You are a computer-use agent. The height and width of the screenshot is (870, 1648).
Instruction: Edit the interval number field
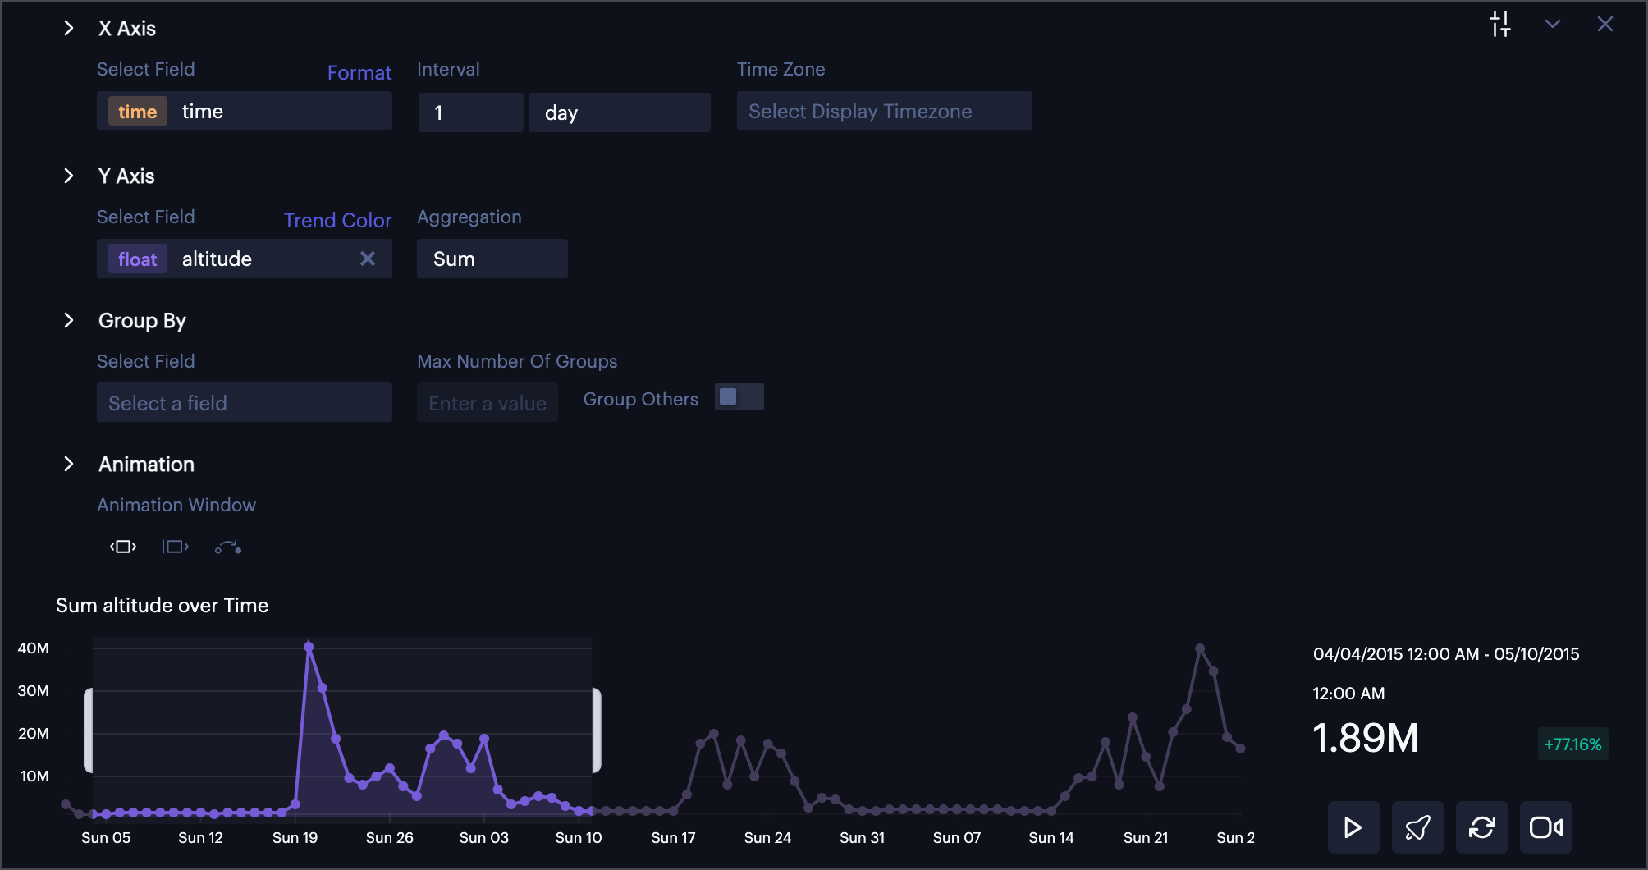pyautogui.click(x=471, y=112)
